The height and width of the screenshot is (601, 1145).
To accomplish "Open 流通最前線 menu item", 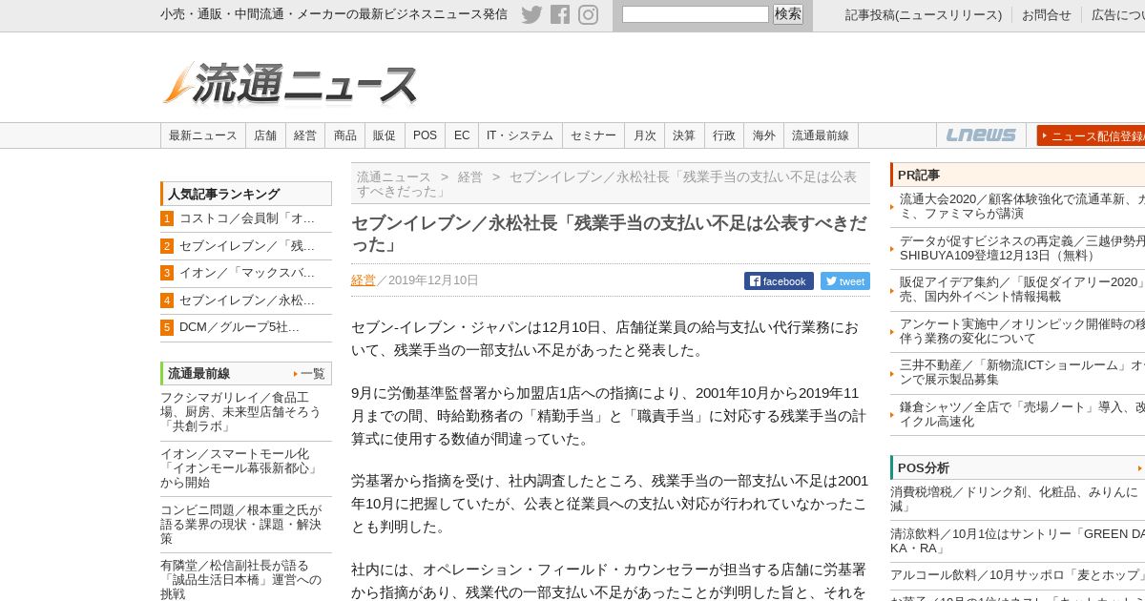I will pos(821,135).
